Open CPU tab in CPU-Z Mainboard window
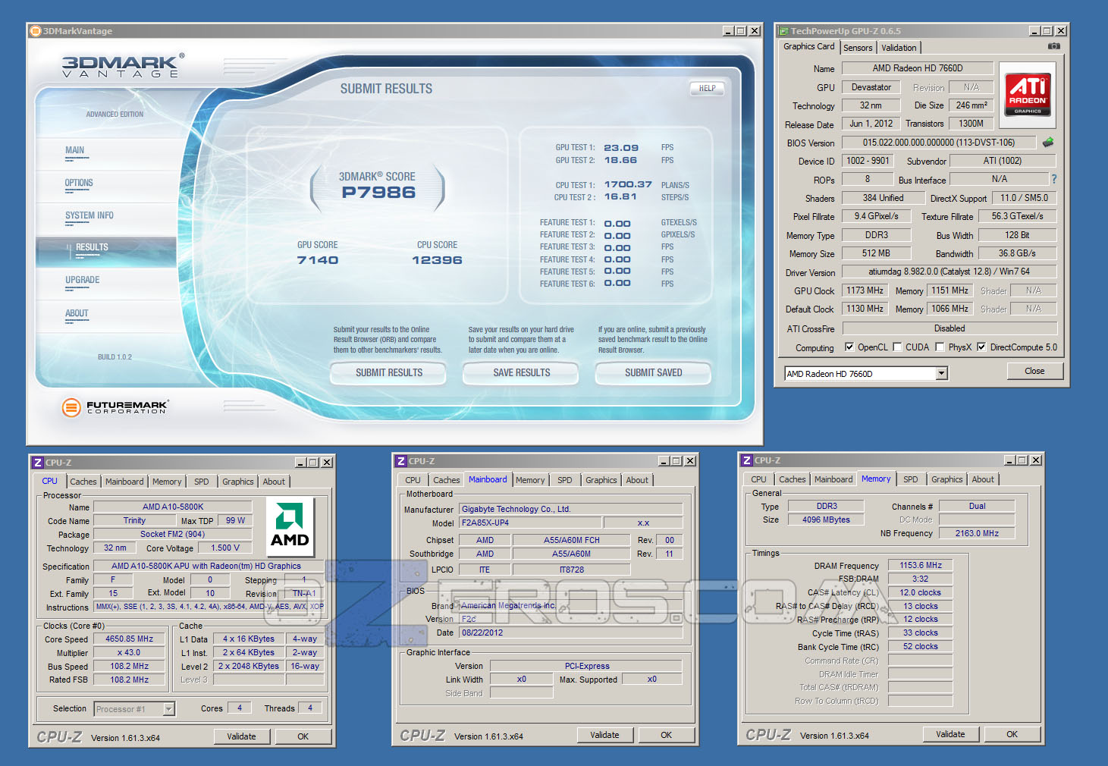 [413, 480]
